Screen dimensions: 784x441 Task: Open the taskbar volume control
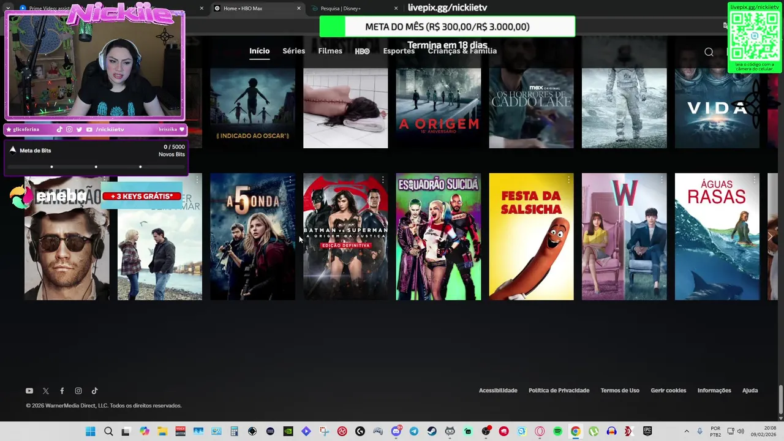(x=741, y=431)
